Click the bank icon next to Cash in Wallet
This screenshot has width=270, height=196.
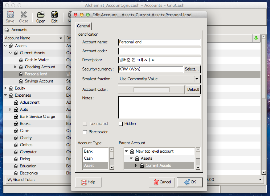click(x=21, y=60)
